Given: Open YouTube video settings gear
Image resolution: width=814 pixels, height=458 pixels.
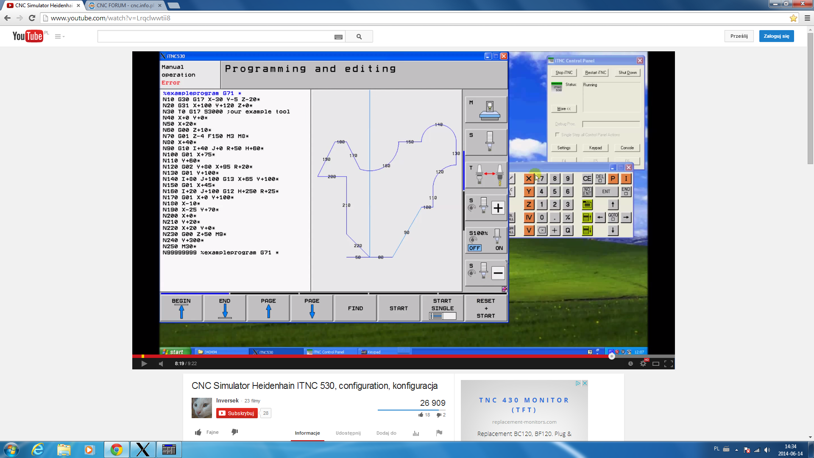Looking at the screenshot, I should pos(643,363).
